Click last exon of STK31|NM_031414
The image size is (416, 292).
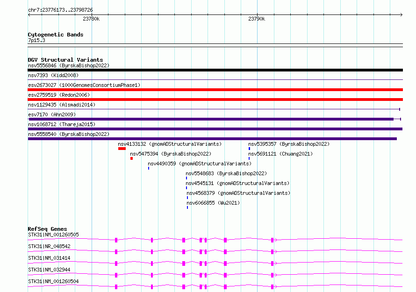(x=272, y=264)
